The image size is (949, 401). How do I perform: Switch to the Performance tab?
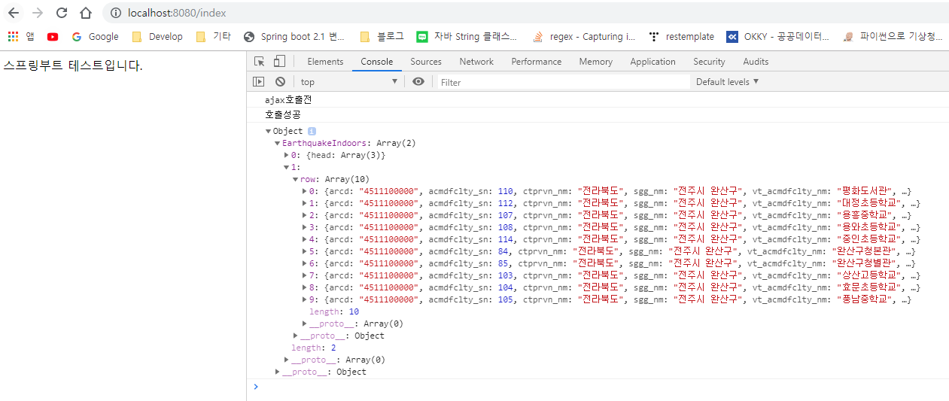point(537,62)
